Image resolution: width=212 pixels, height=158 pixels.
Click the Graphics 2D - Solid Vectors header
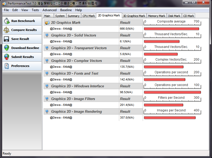[x=73, y=35]
